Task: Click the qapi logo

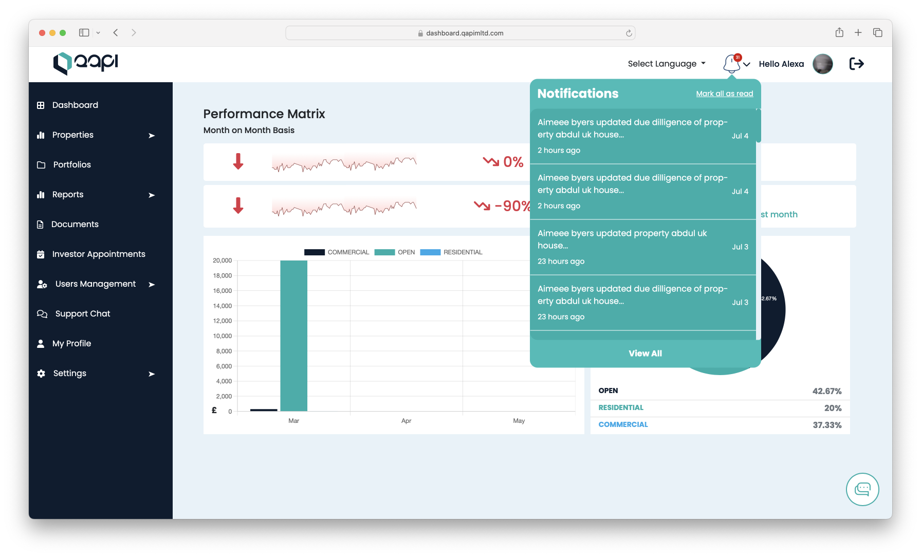Action: tap(86, 63)
